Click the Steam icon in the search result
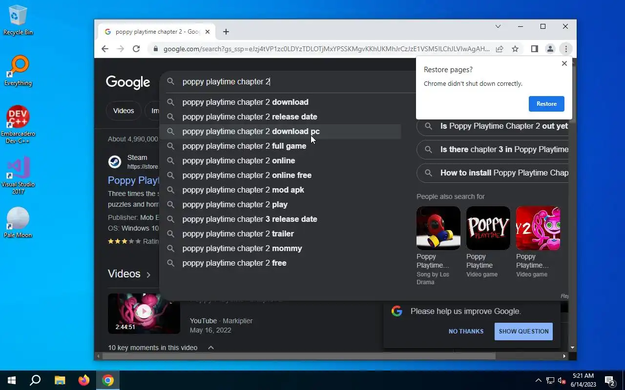625x390 pixels. tap(115, 162)
